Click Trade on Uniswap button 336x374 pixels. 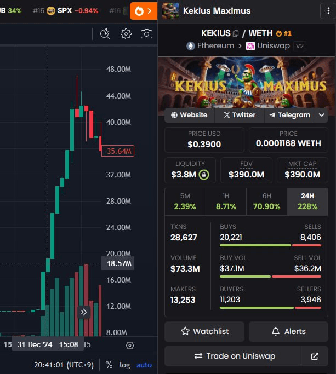coord(233,356)
